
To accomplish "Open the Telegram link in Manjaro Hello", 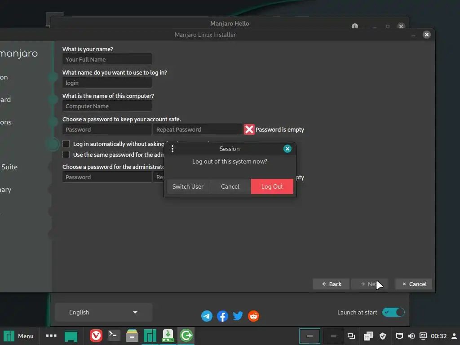I will tap(207, 316).
